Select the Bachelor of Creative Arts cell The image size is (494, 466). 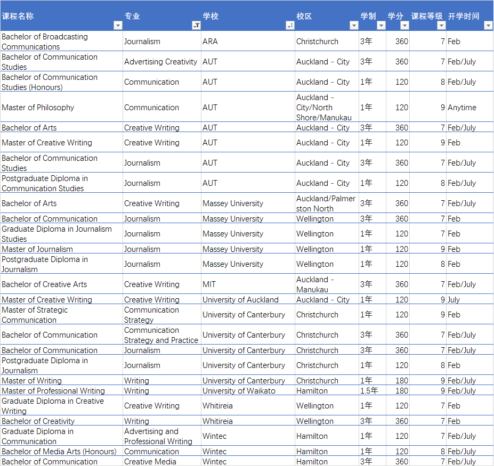pyautogui.click(x=61, y=284)
